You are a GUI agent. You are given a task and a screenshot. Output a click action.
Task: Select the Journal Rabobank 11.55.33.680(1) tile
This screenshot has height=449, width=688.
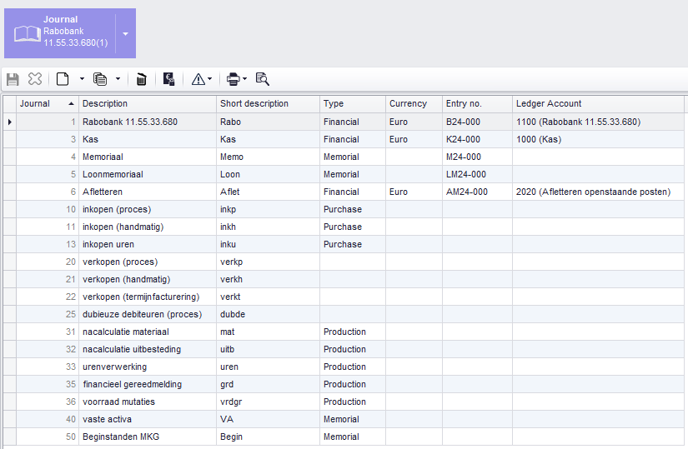(x=70, y=33)
